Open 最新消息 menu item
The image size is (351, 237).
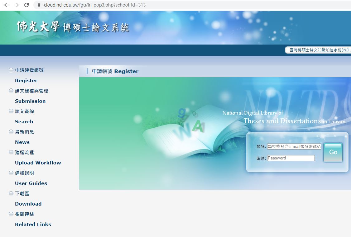24,132
